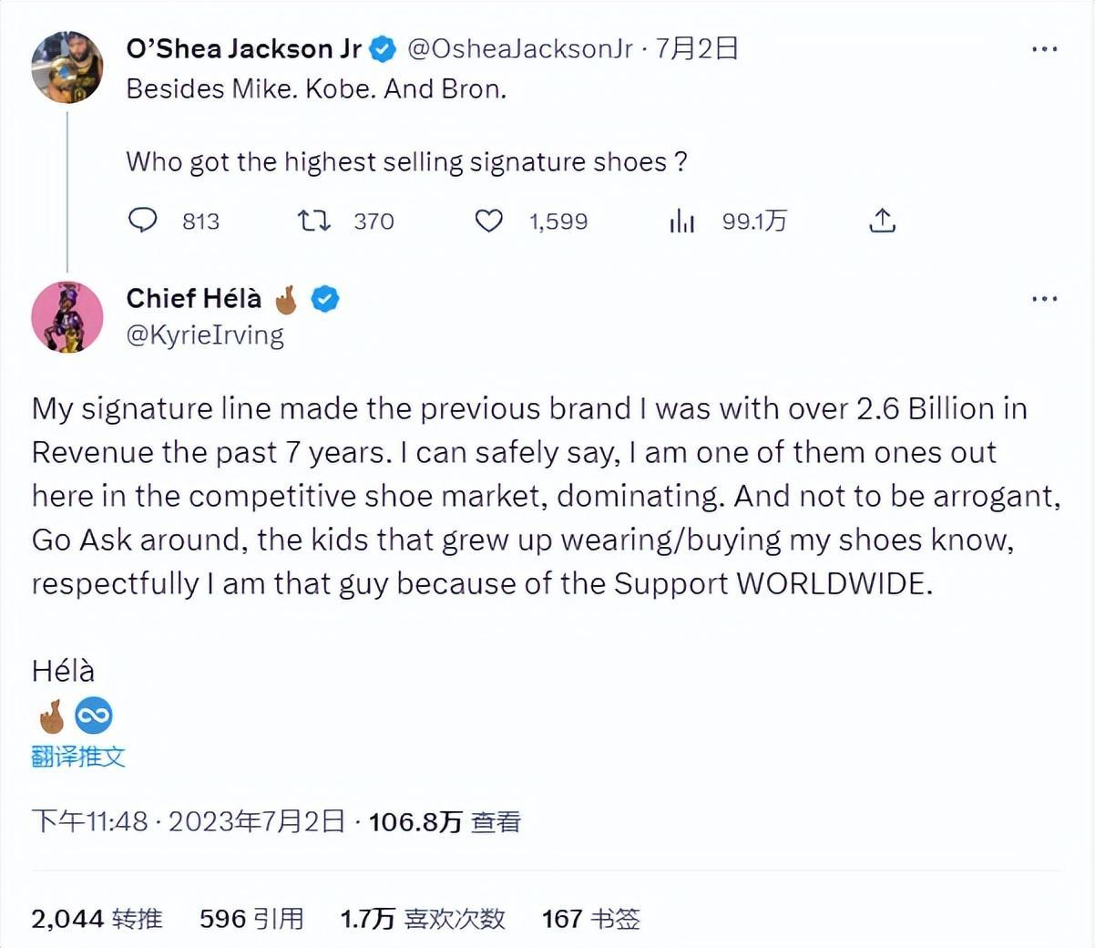
Task: Retweet O'Shea Jackson Jr's tweet
Action: pyautogui.click(x=314, y=221)
